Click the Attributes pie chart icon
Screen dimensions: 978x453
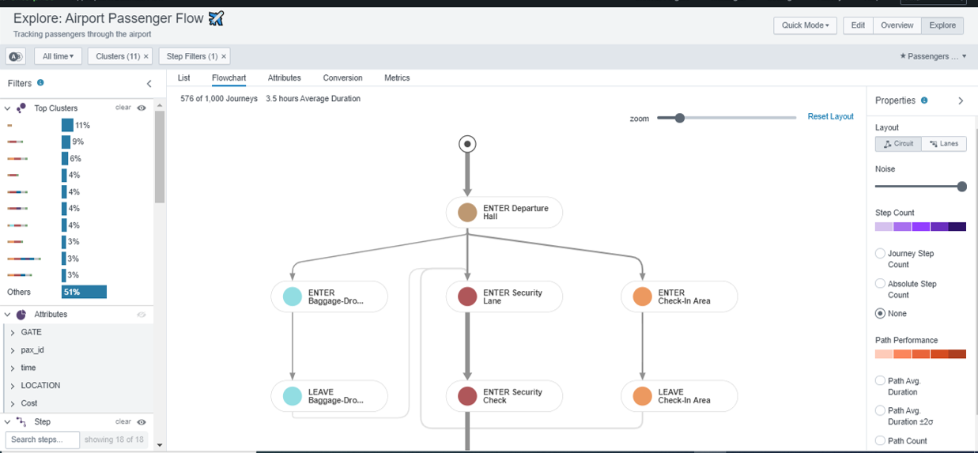[21, 314]
